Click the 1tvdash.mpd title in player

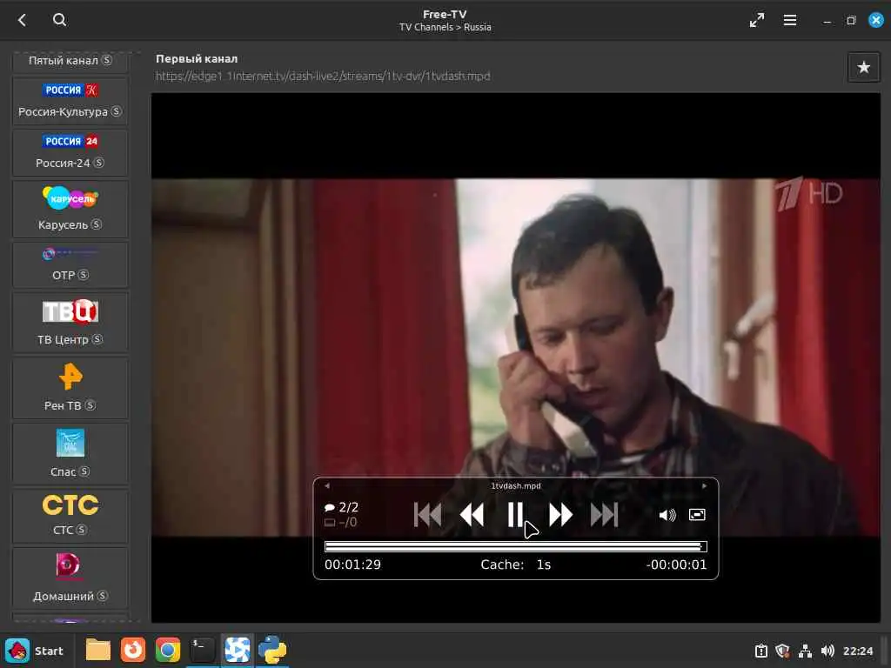pyautogui.click(x=516, y=485)
